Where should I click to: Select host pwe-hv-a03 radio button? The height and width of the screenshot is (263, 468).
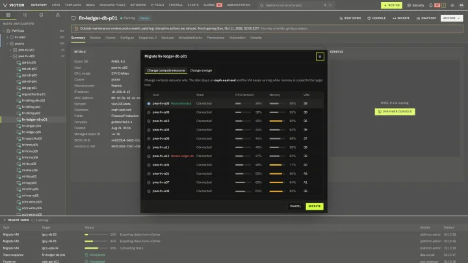pyautogui.click(x=149, y=130)
